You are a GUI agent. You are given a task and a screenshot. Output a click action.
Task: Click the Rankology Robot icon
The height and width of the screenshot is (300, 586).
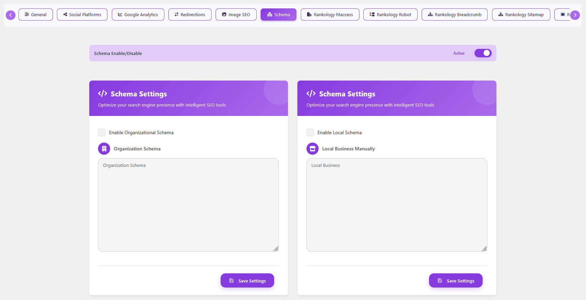click(x=372, y=14)
